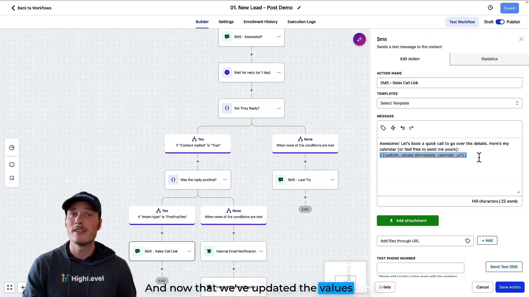Screen dimensions: 529x297
Task: Open options for SMS - Last Try node
Action: [333, 180]
